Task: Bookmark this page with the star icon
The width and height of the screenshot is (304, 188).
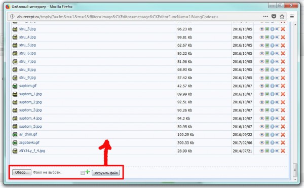Action: [282, 17]
